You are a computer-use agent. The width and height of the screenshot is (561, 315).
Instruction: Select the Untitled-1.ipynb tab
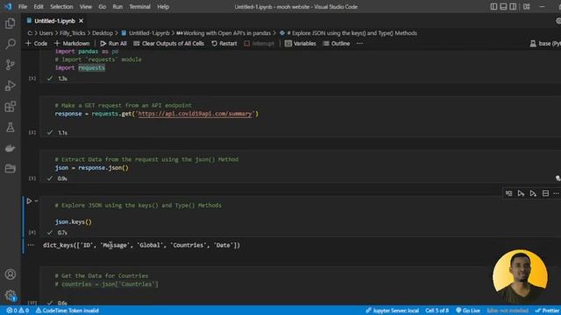point(54,21)
